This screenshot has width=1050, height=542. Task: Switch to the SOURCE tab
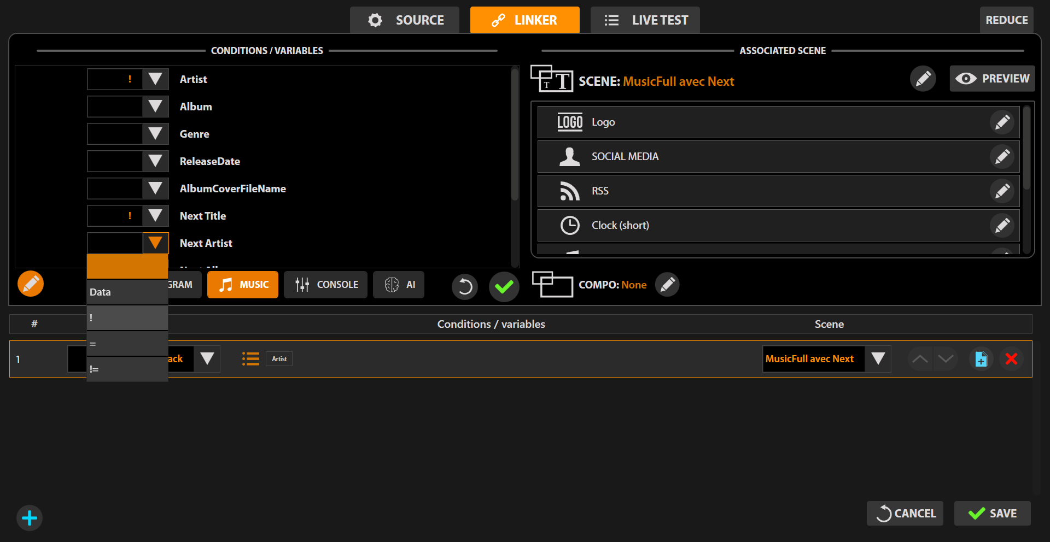[405, 20]
